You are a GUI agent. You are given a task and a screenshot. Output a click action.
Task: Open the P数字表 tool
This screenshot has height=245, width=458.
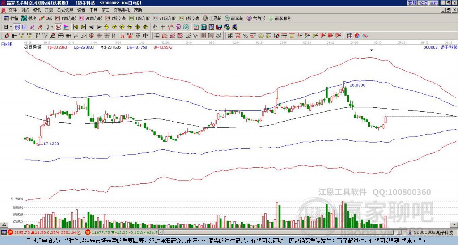[115, 18]
